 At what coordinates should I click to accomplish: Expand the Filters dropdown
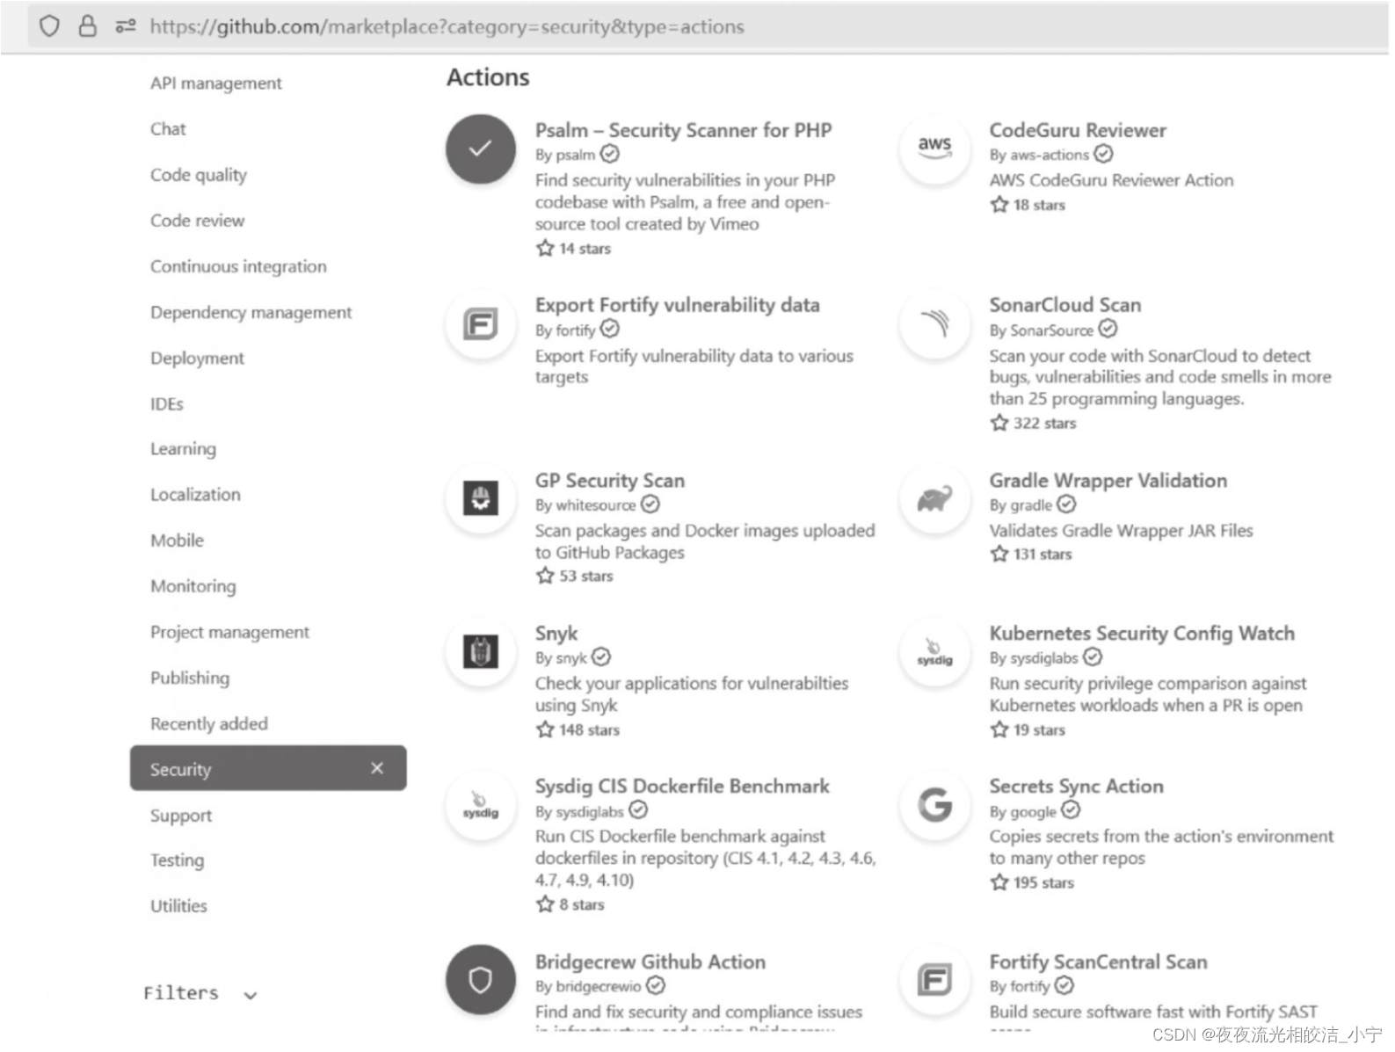pyautogui.click(x=200, y=993)
